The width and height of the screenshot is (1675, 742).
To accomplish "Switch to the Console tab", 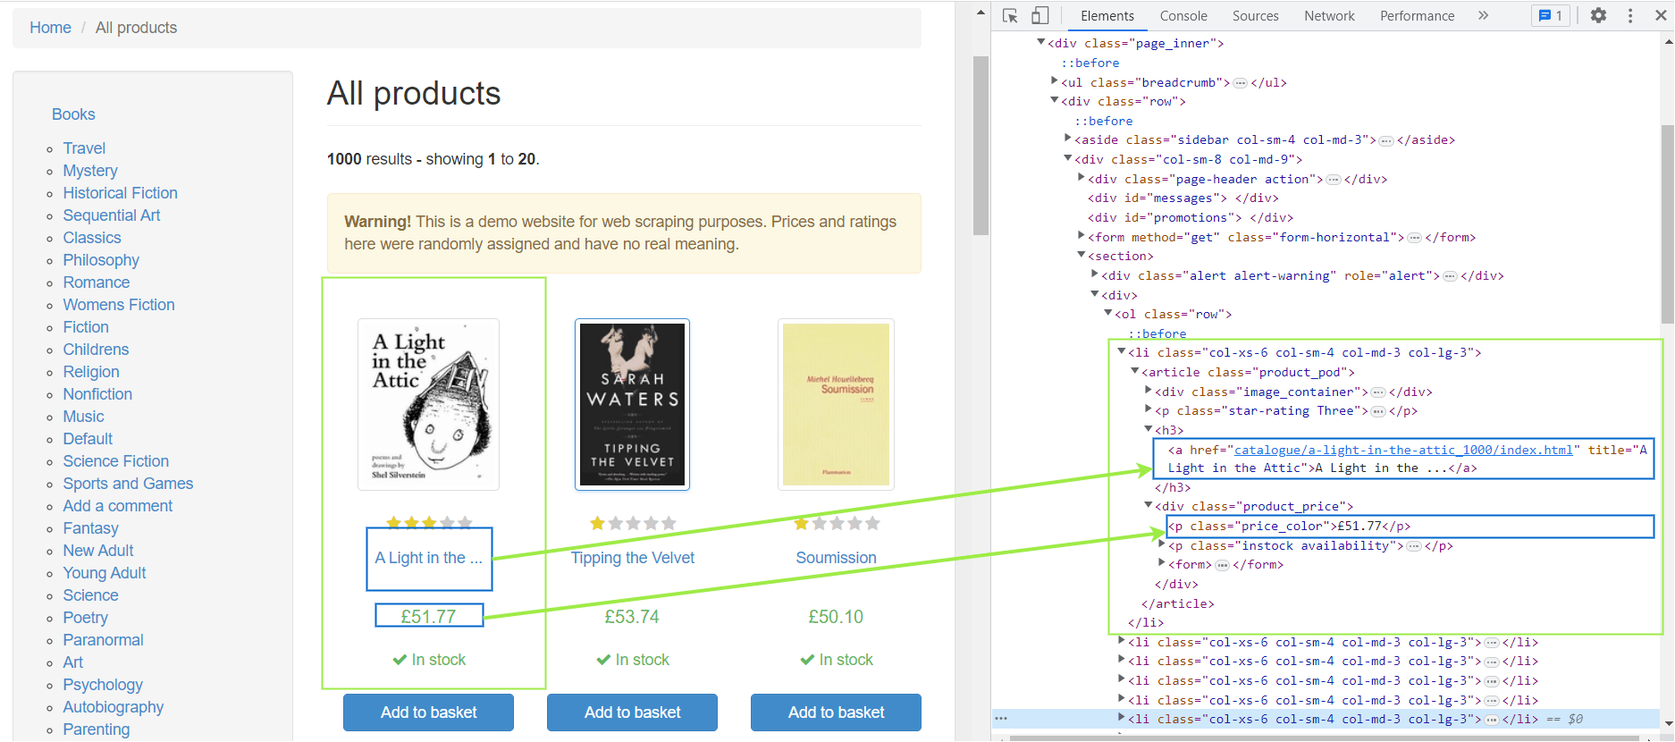I will (1183, 16).
